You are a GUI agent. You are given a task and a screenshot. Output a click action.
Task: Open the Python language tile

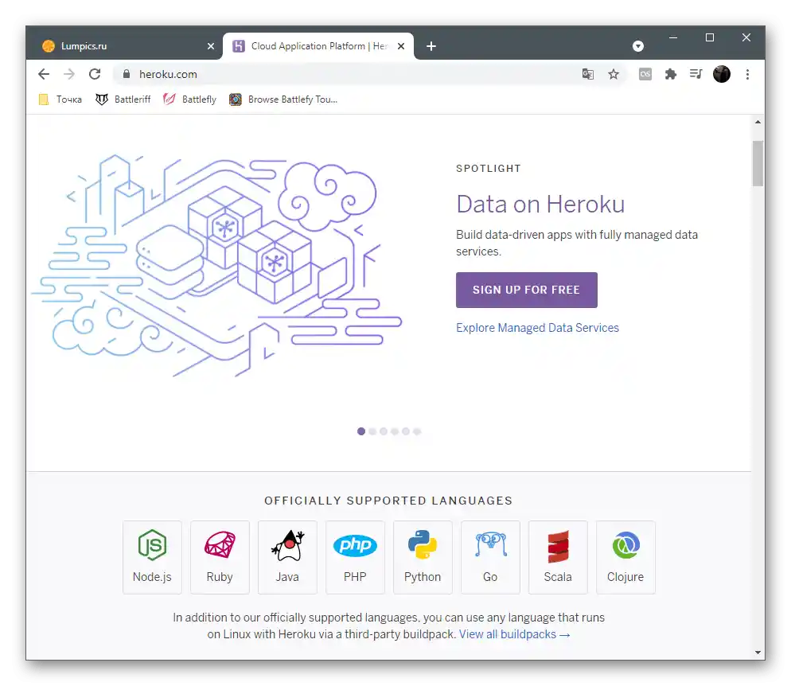click(423, 557)
